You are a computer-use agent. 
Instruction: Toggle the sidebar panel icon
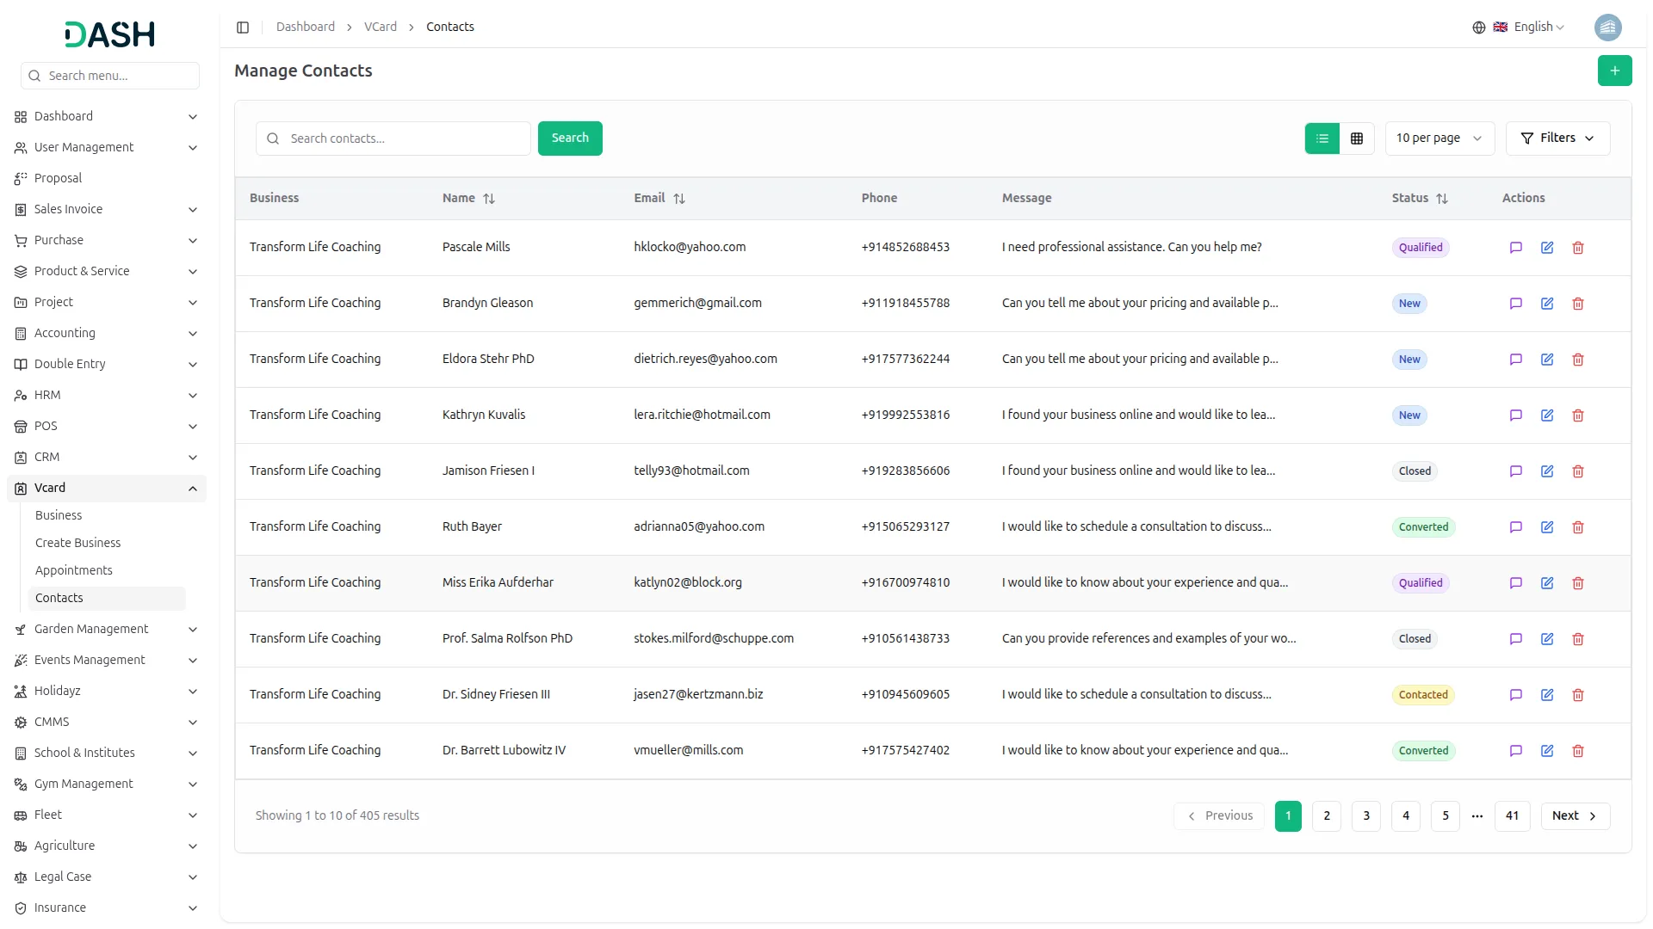[x=243, y=28]
